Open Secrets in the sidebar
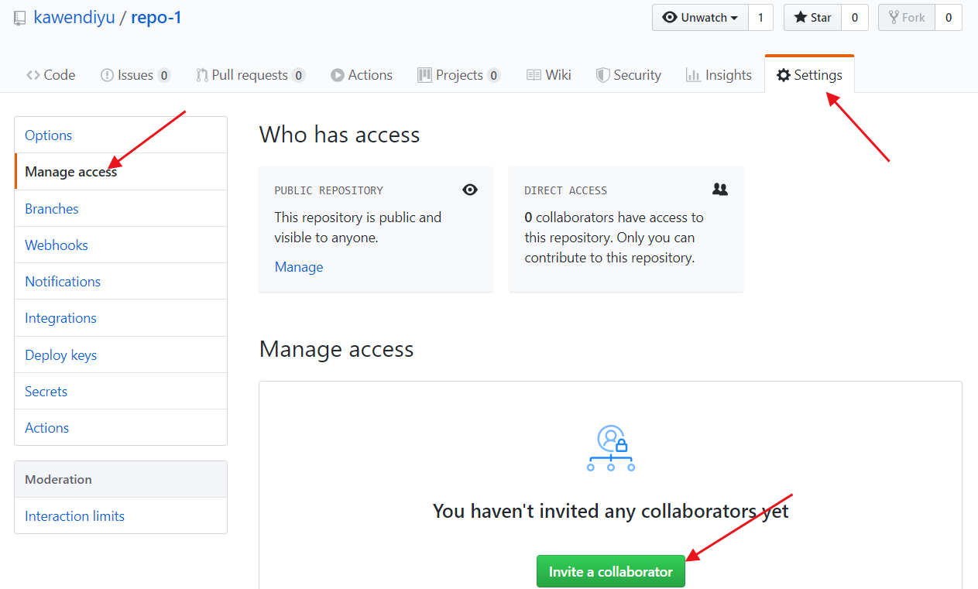 pyautogui.click(x=121, y=392)
